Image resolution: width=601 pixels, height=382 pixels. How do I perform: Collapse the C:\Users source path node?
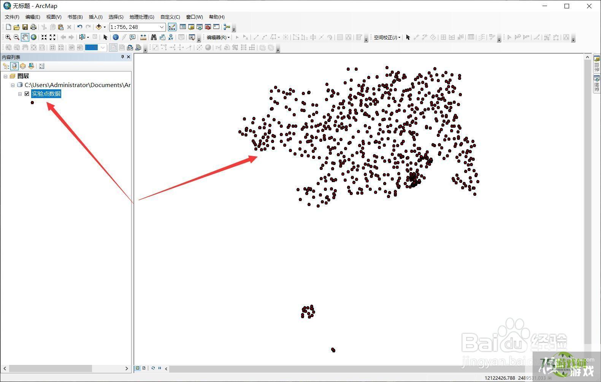(x=13, y=85)
